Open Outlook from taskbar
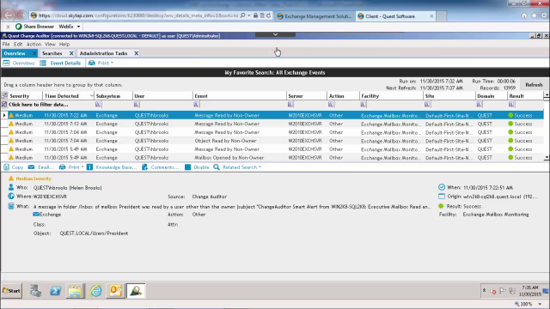 pos(115,291)
